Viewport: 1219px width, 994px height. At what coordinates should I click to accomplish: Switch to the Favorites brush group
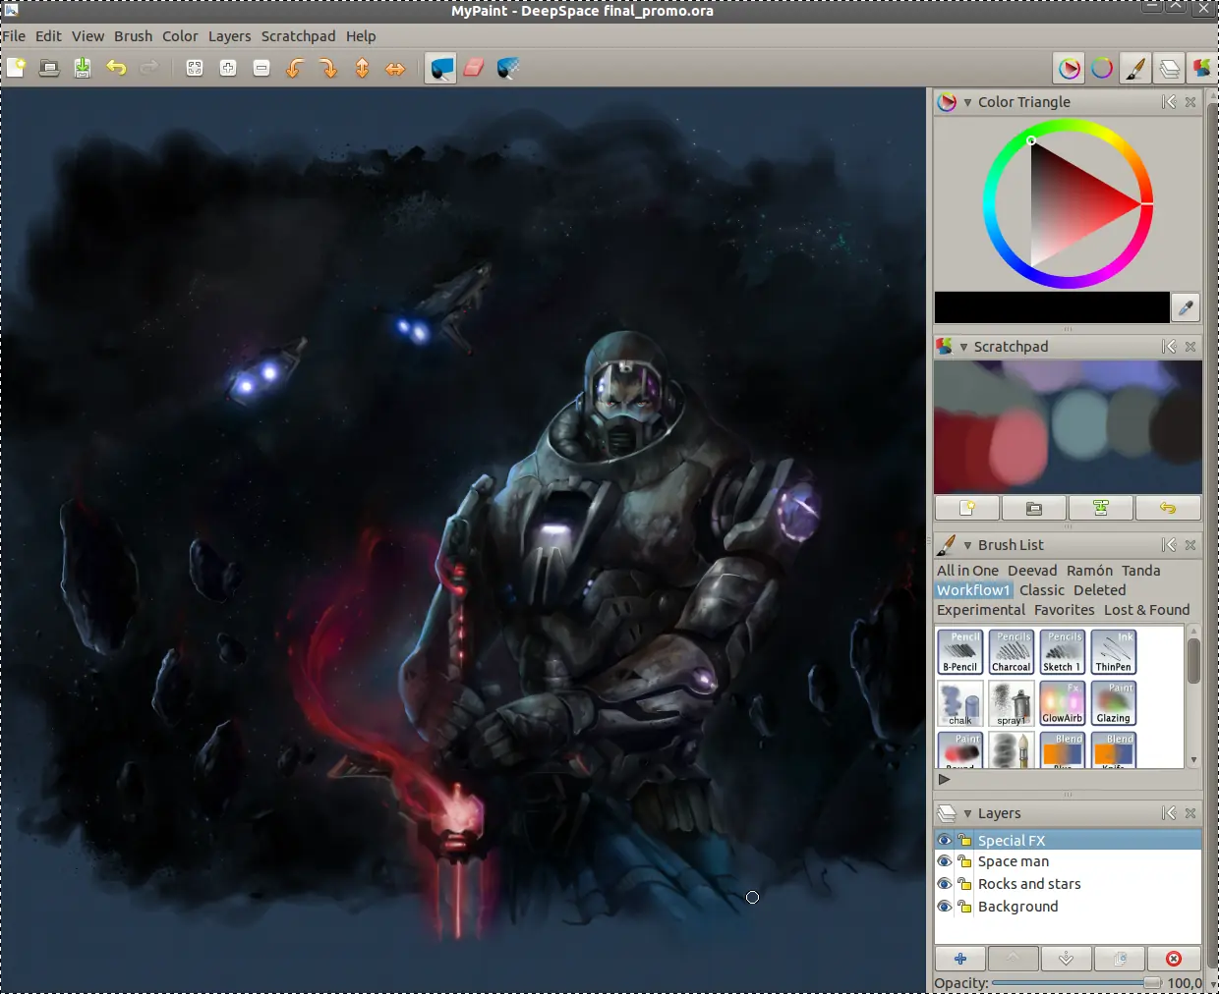point(1065,610)
